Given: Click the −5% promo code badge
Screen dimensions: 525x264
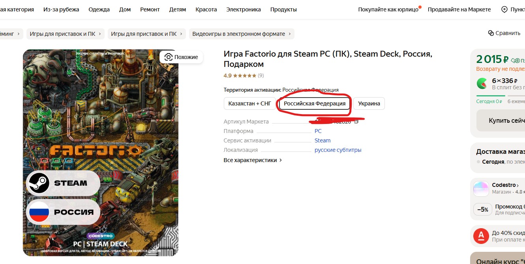Looking at the screenshot, I should 482,210.
